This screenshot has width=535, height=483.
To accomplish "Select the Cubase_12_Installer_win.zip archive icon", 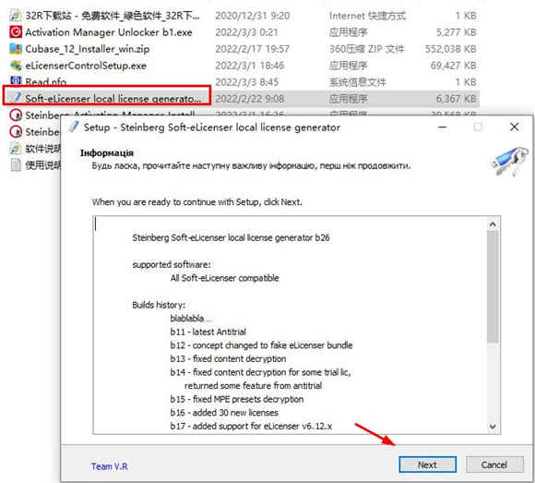I will [x=16, y=49].
